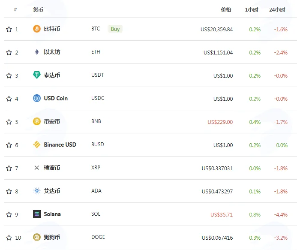297x250 pixels.
Task: Click the XRP cross logo icon
Action: pos(37,168)
